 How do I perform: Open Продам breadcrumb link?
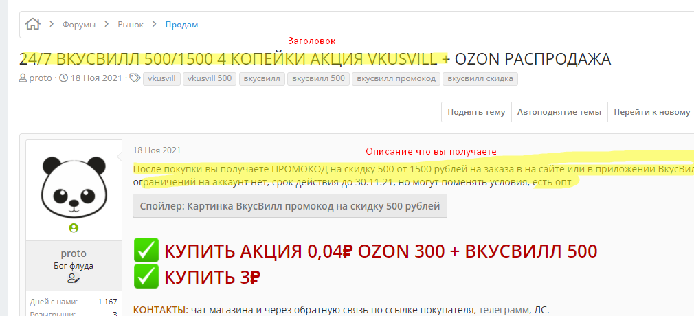182,25
